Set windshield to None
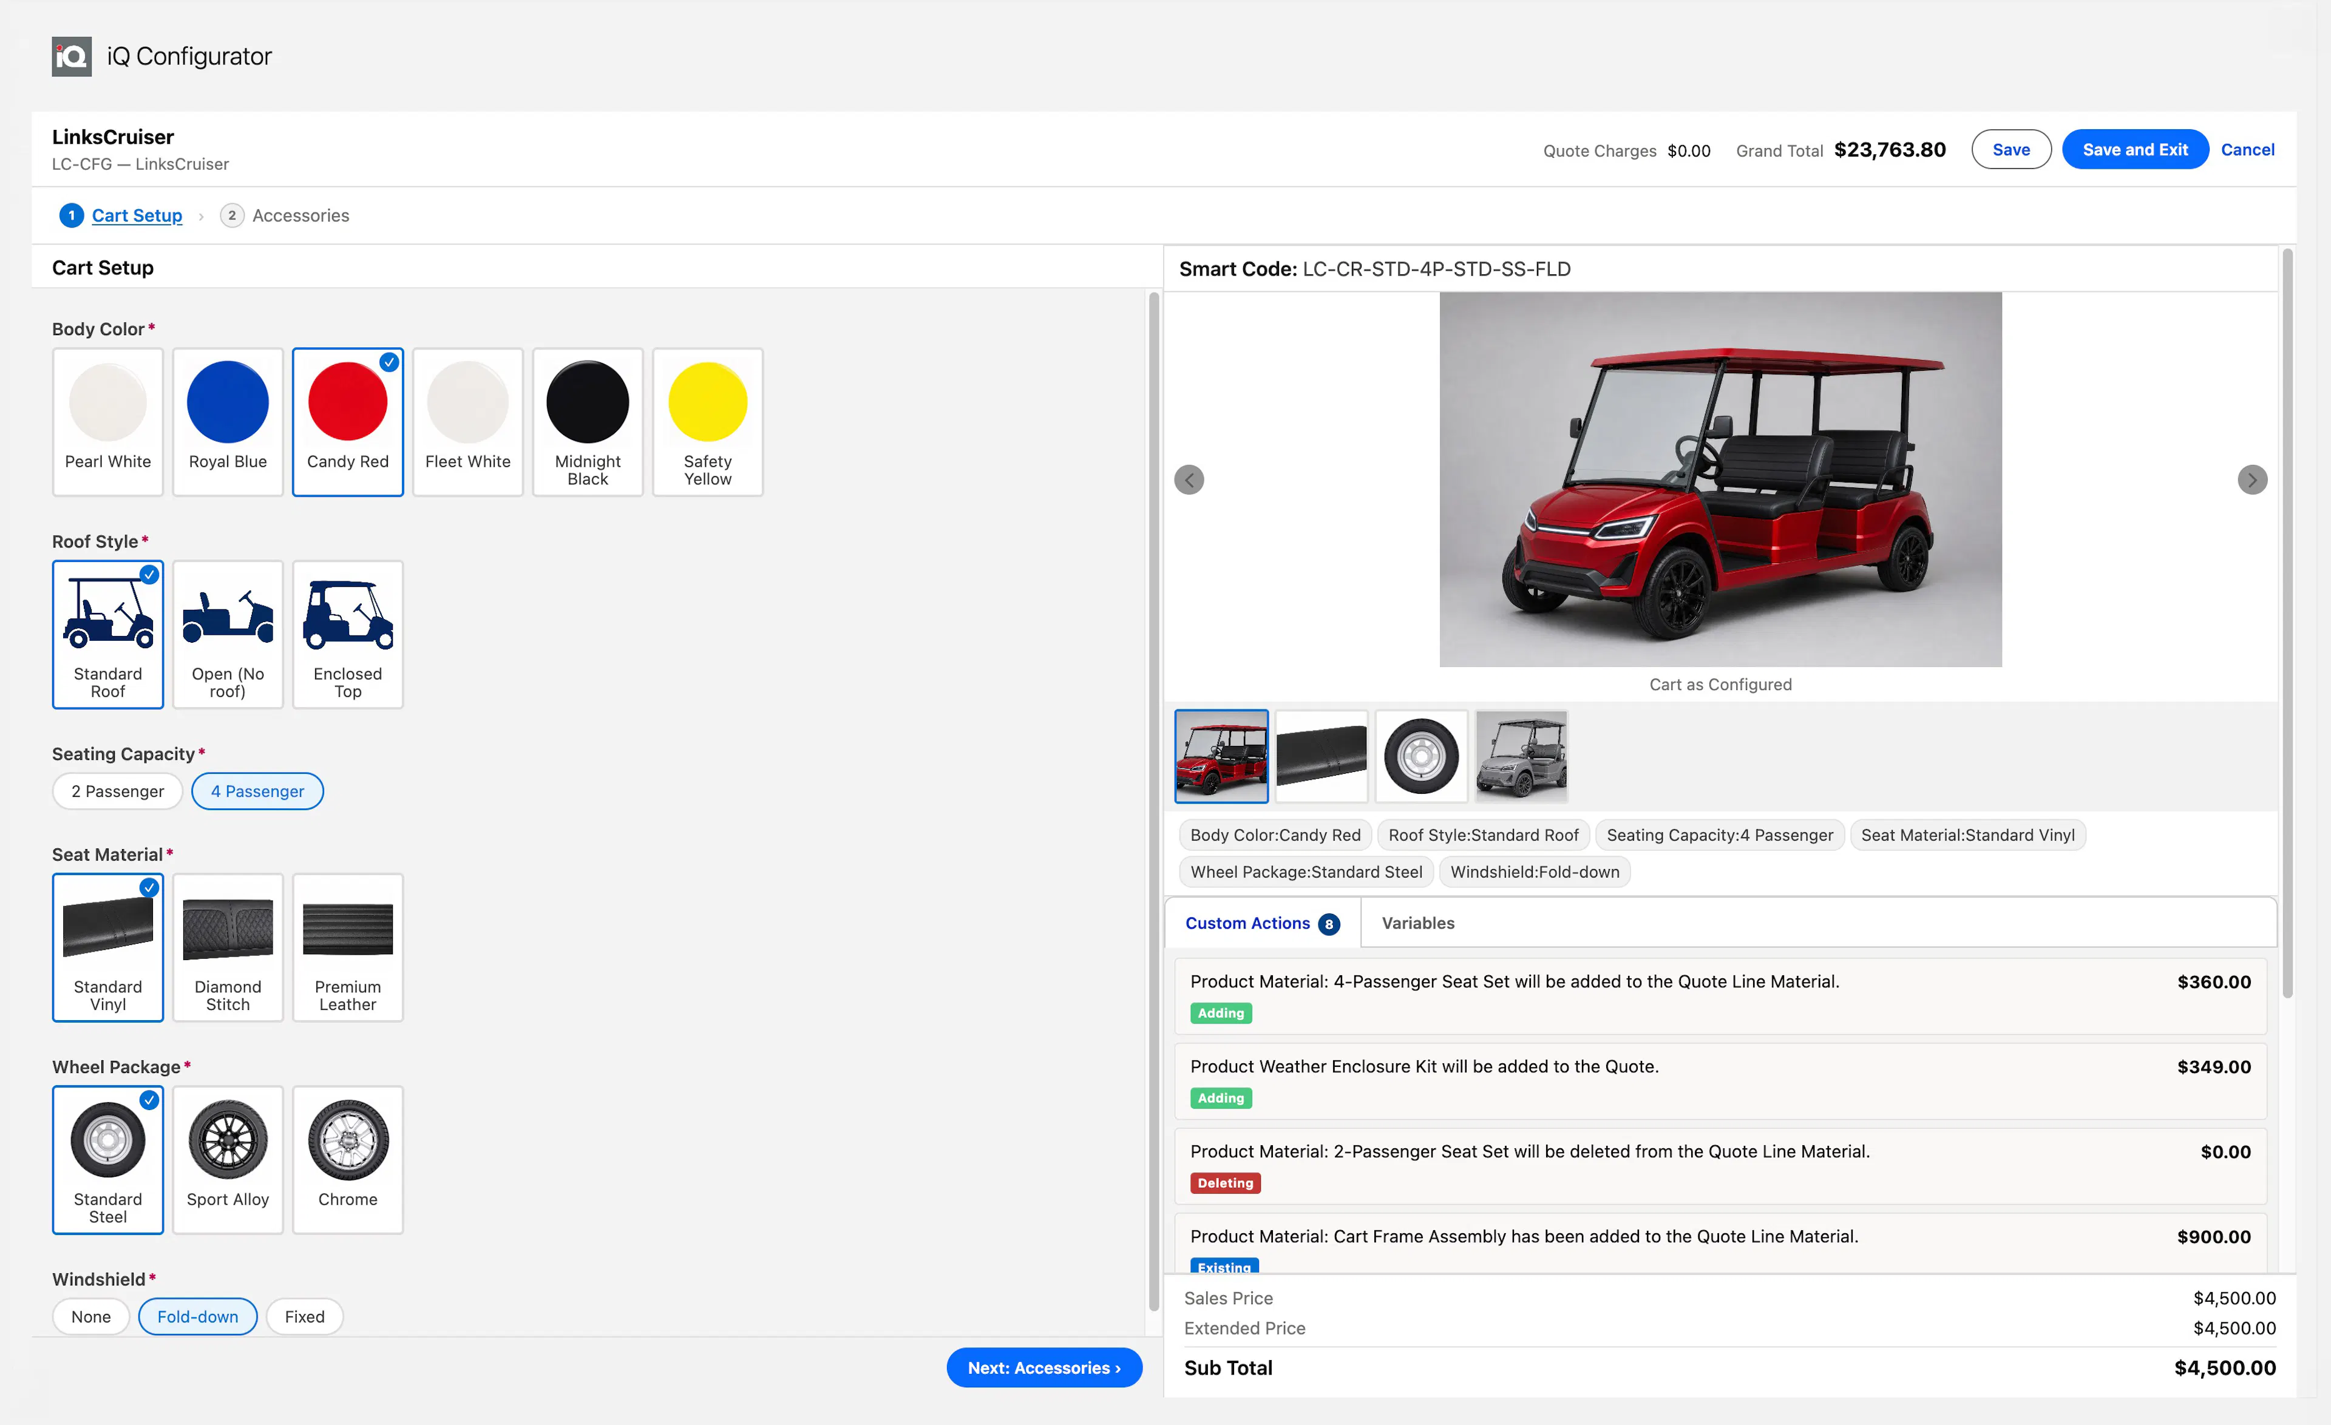 tap(91, 1316)
